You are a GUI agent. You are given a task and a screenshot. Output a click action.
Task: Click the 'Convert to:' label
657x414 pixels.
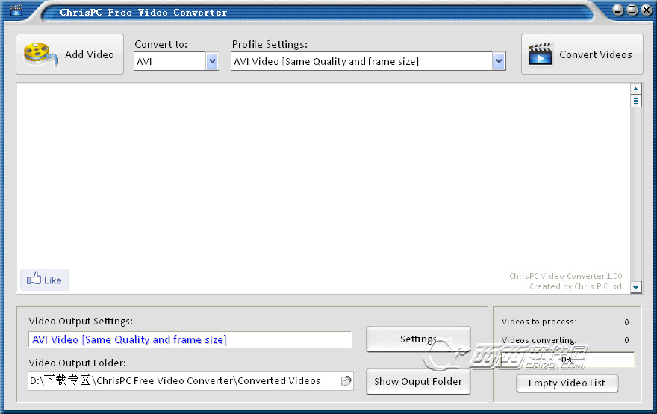161,44
